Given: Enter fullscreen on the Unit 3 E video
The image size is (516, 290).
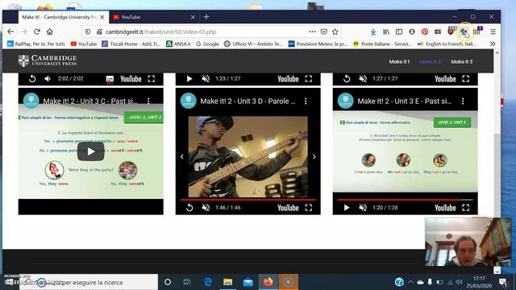Looking at the screenshot, I should [x=466, y=208].
